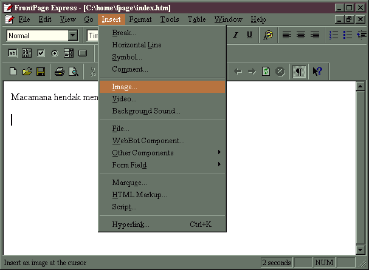Click the Italic formatting icon
369x270 pixels.
[236, 35]
